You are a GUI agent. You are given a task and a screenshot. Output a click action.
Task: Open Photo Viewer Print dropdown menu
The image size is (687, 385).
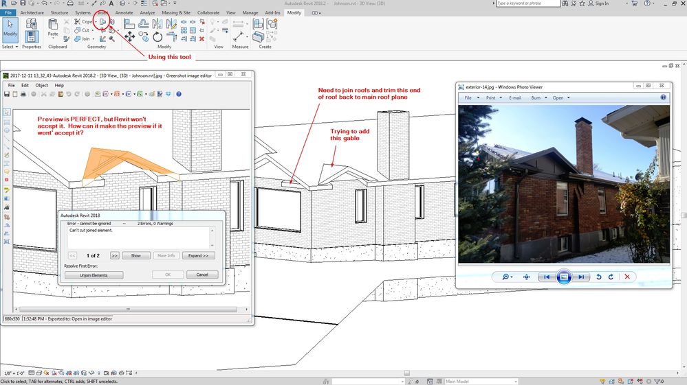click(492, 98)
